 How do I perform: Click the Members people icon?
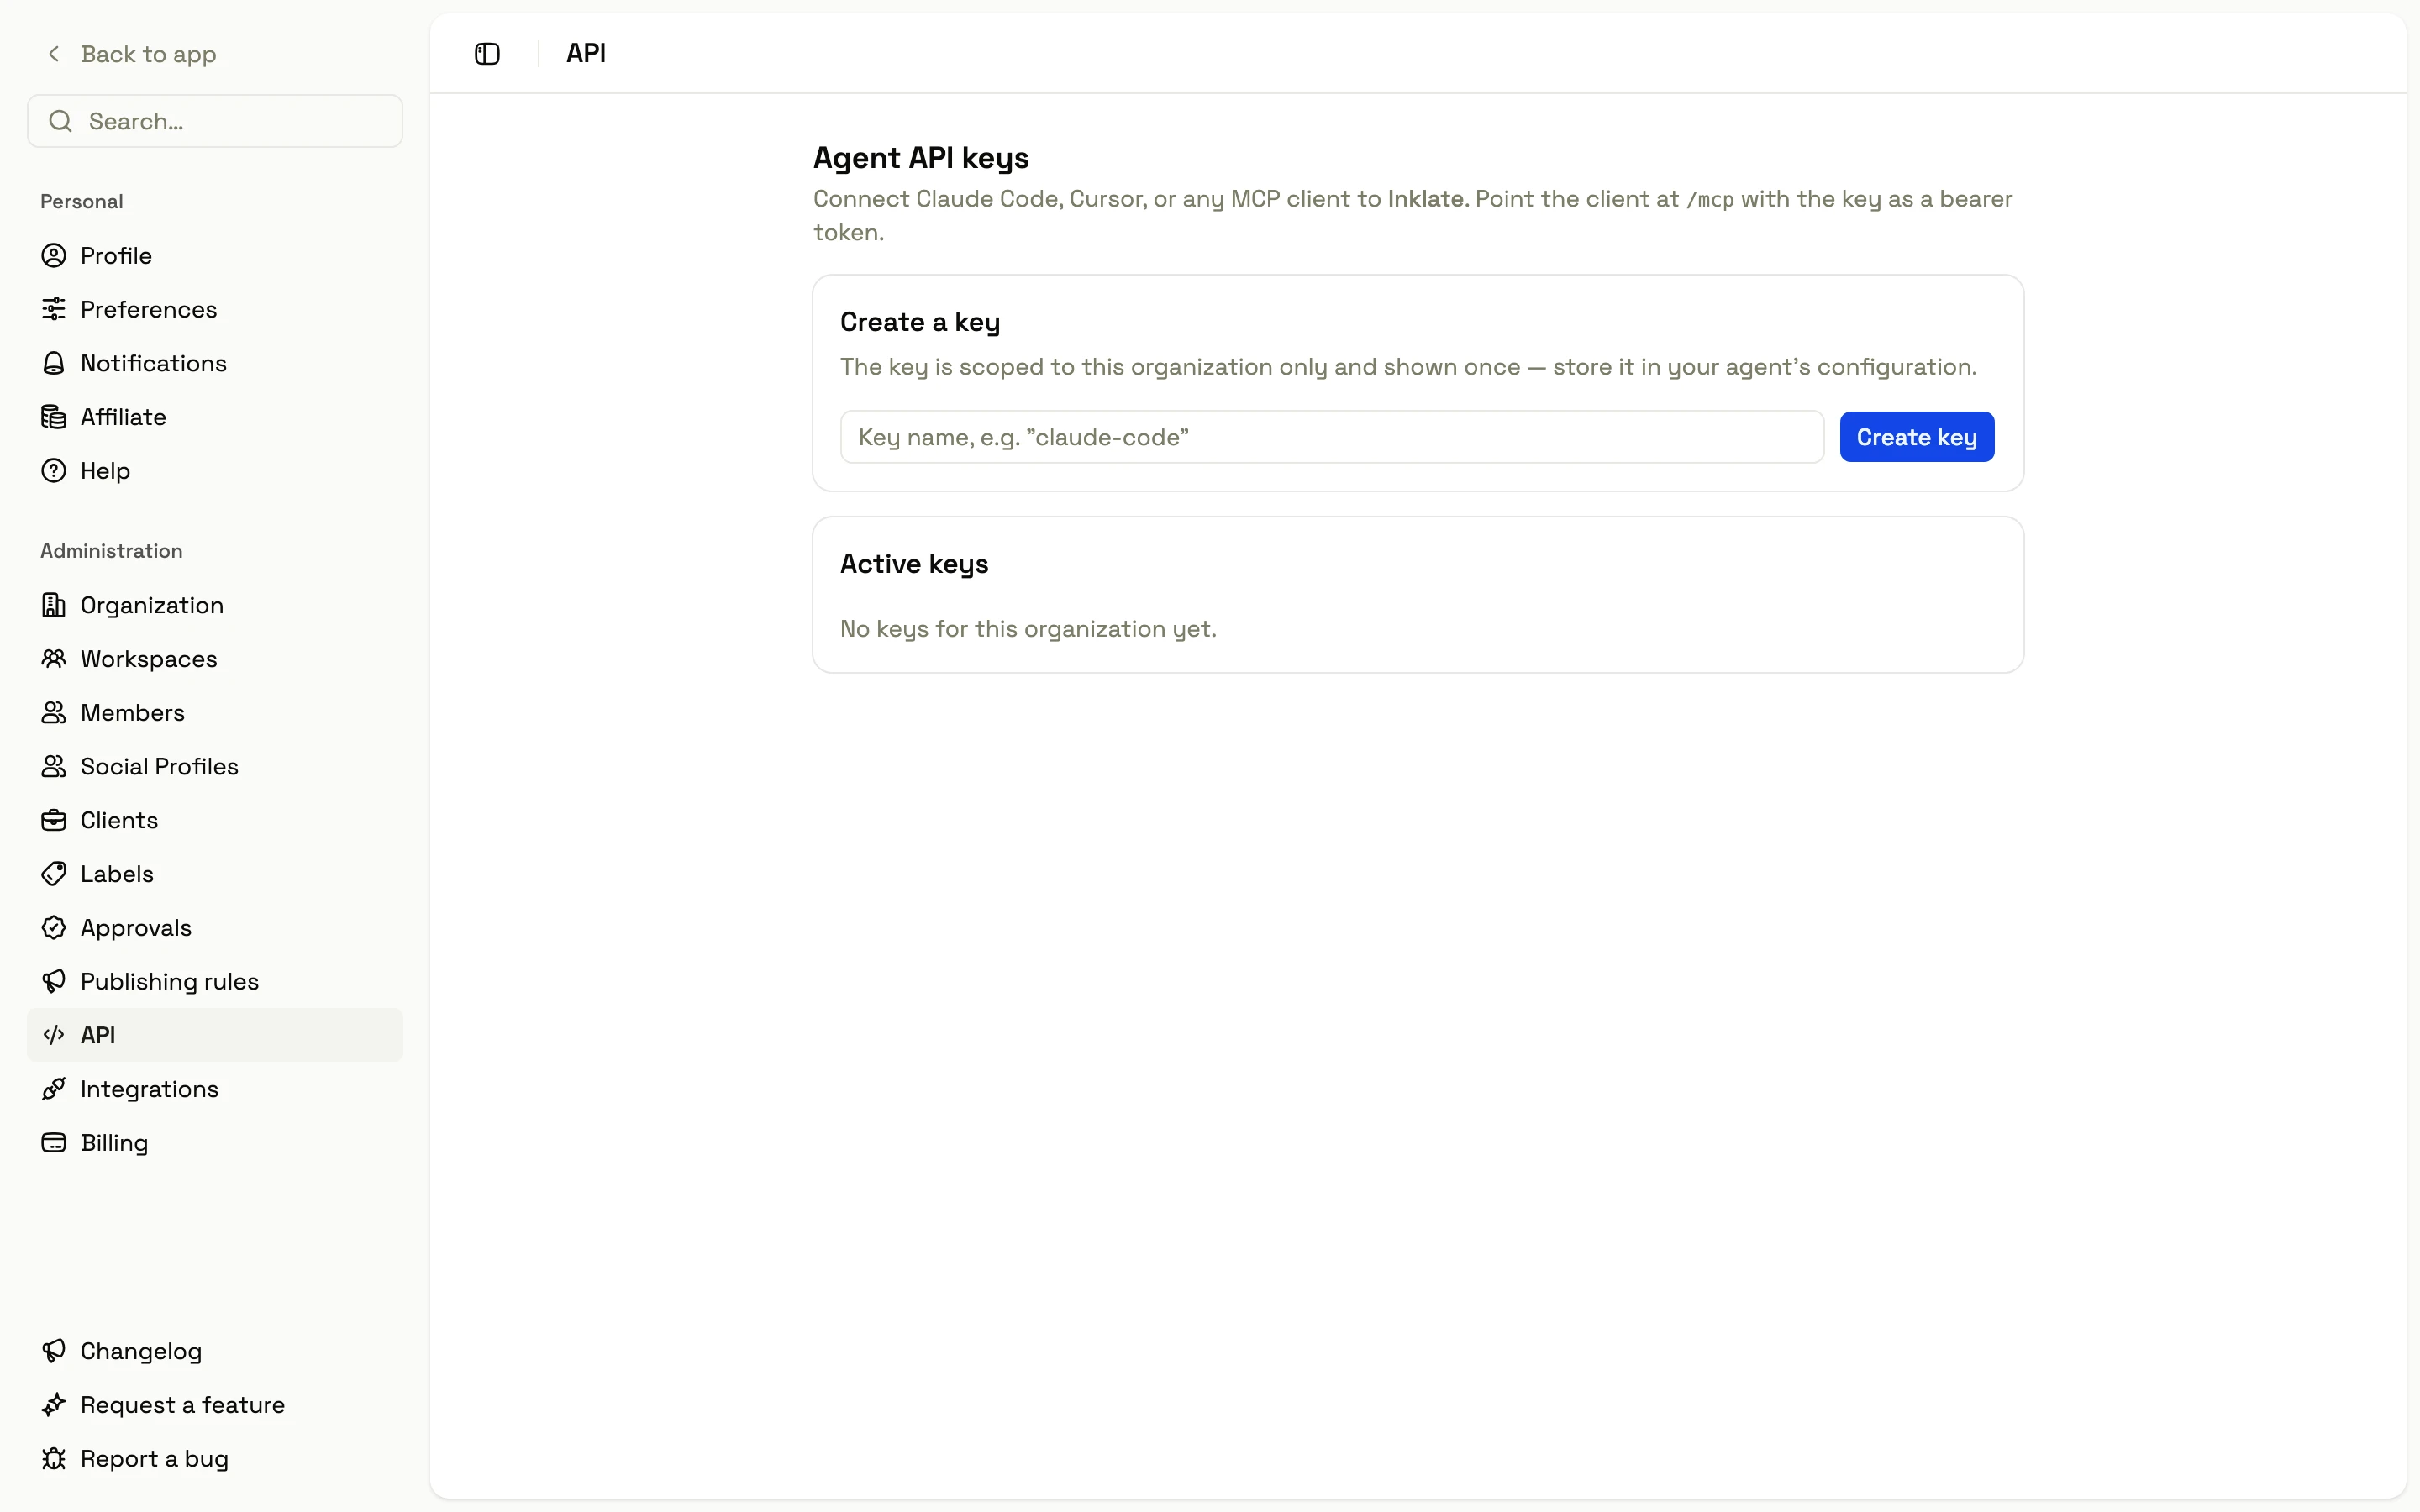(54, 713)
